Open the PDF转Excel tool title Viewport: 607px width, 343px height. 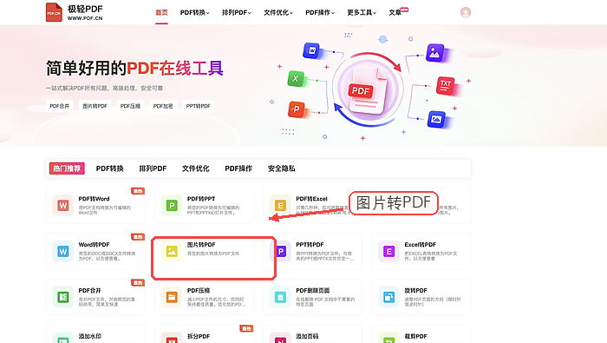coord(311,199)
